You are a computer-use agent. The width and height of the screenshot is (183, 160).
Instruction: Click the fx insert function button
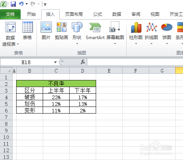(83, 62)
